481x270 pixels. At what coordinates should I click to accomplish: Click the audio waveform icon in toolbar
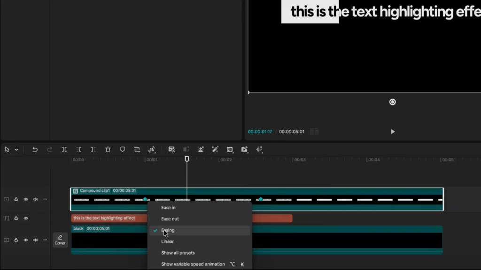(259, 150)
